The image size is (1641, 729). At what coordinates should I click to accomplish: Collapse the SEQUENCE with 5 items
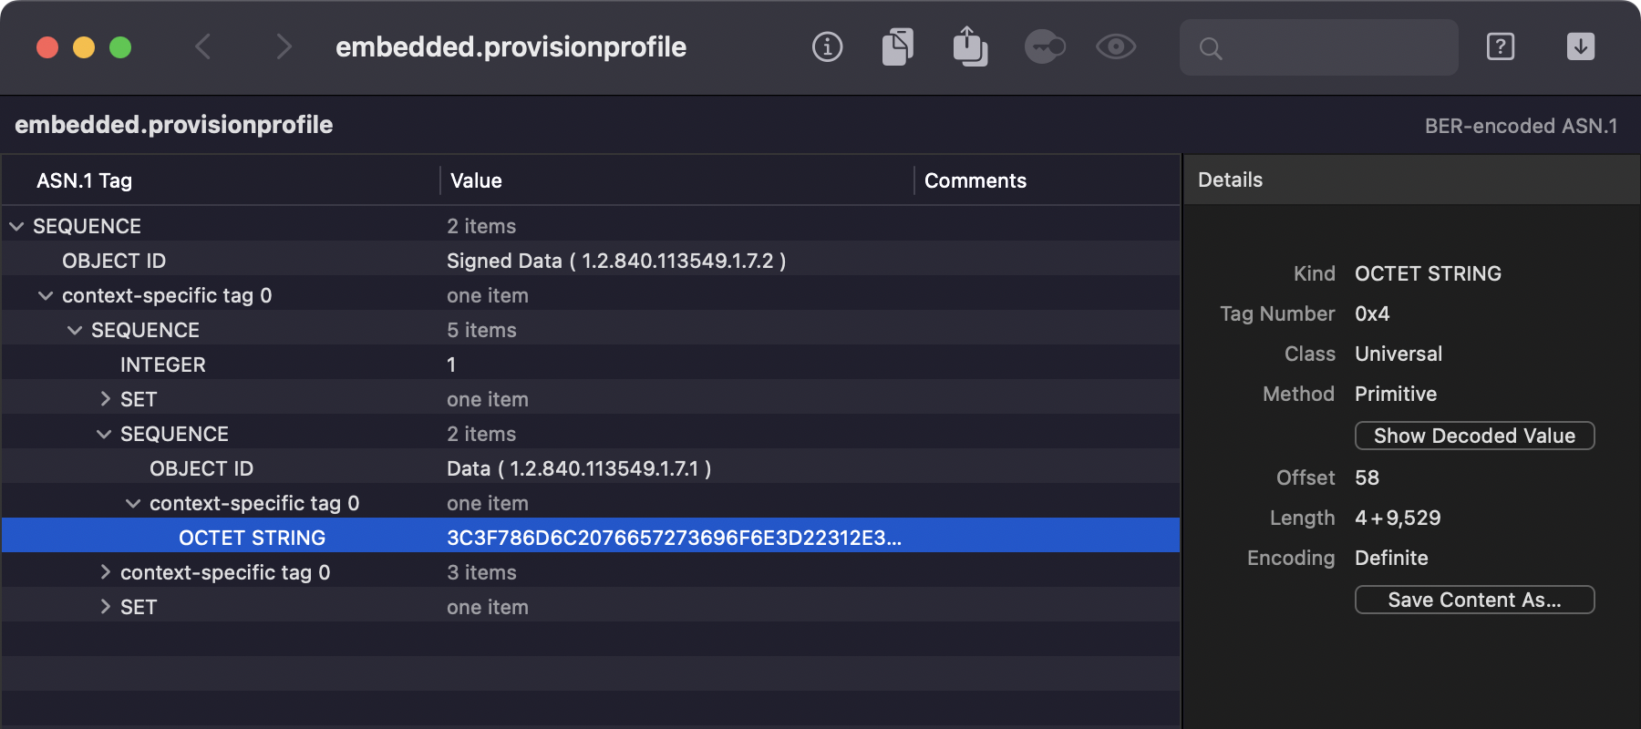click(75, 330)
